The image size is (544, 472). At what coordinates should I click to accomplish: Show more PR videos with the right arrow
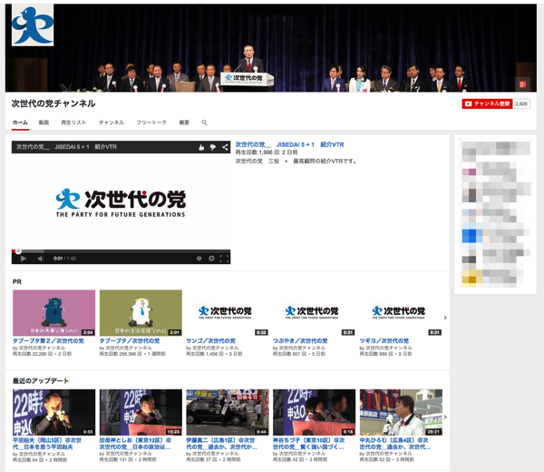[445, 318]
